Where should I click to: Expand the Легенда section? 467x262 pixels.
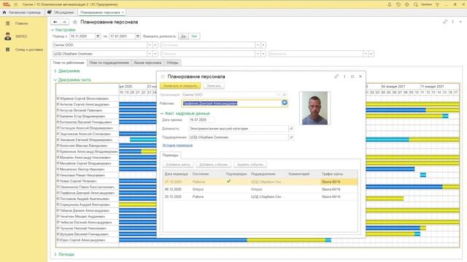(x=64, y=255)
